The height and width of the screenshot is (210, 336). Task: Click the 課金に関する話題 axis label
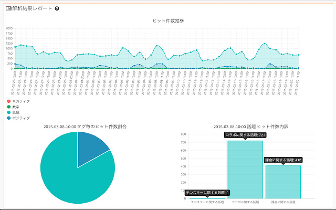click(282, 202)
